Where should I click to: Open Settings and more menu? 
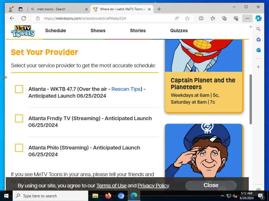coord(247,18)
